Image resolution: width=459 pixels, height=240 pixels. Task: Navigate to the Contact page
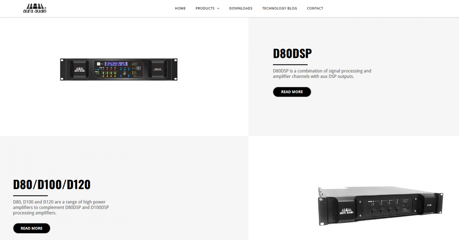point(315,8)
